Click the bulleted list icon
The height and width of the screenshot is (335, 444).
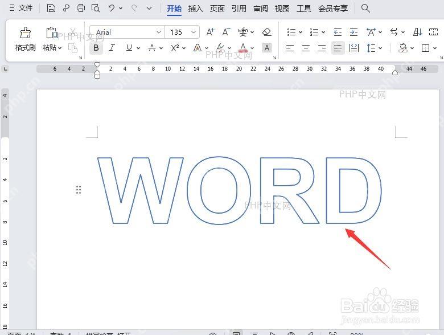(291, 32)
